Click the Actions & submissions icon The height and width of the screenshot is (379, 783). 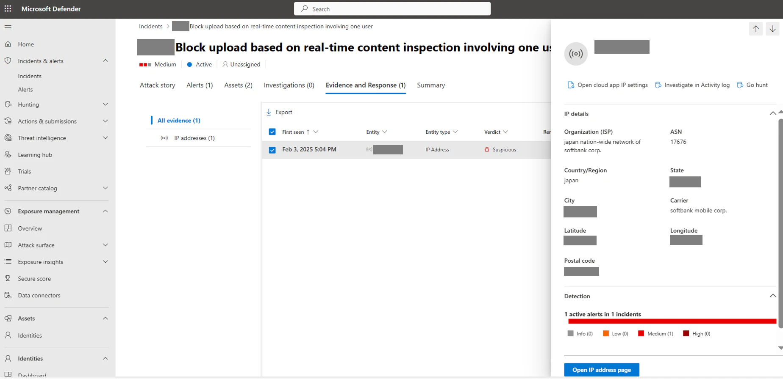click(8, 121)
